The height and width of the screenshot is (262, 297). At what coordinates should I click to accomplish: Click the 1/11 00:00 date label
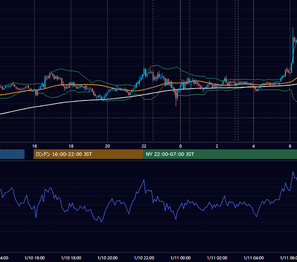180,258
